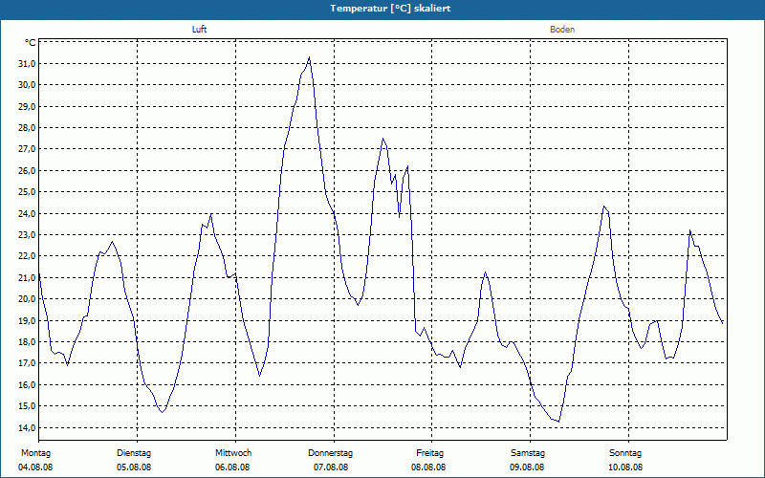The width and height of the screenshot is (765, 478).
Task: Click the highest temperature peak above 31
Action: click(x=309, y=57)
